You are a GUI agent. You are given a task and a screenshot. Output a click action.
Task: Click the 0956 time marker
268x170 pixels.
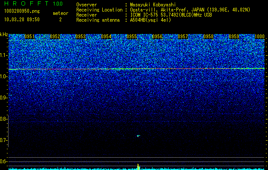(157, 37)
